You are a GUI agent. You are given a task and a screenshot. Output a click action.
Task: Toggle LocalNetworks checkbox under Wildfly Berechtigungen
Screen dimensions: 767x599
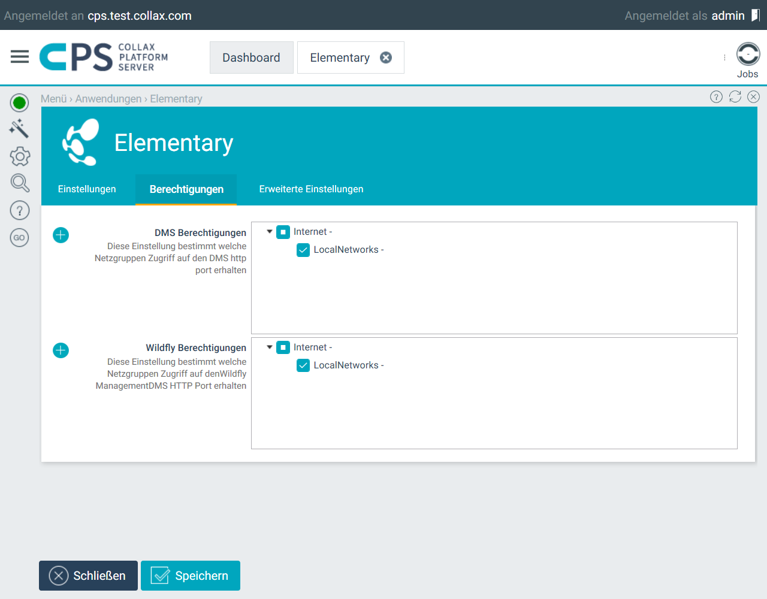303,365
